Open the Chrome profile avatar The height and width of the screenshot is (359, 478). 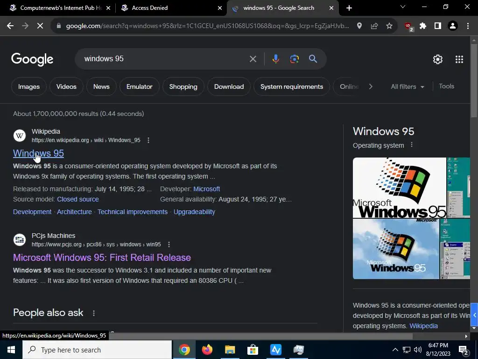pyautogui.click(x=453, y=26)
